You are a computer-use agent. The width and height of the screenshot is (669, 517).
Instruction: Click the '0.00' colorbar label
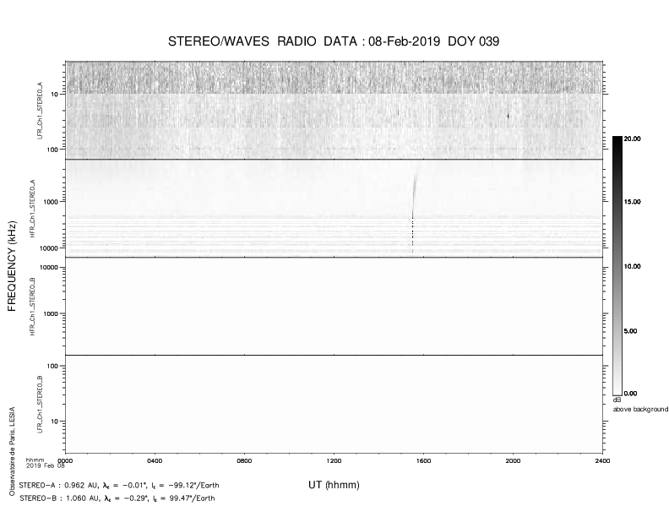(631, 394)
